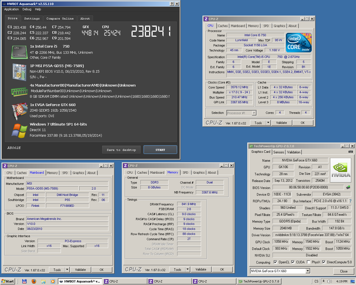The image size is (356, 285).
Task: Click the Windows logo icon beside Windows 7 Ultimate
Action: (x=19, y=131)
